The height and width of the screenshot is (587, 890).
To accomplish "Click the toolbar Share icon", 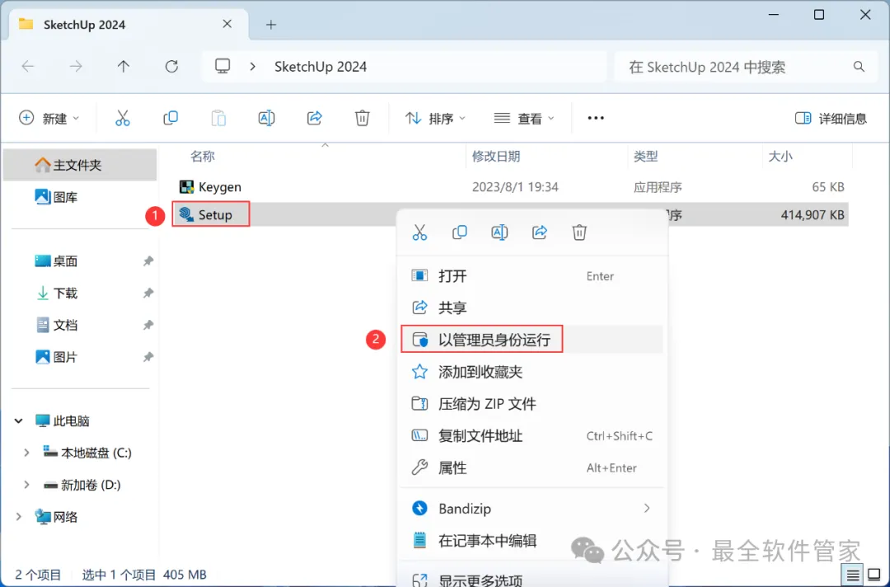I will click(315, 118).
